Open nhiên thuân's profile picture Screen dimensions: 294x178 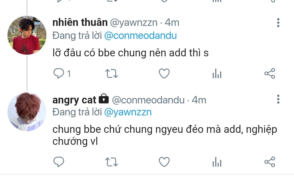coord(27,35)
